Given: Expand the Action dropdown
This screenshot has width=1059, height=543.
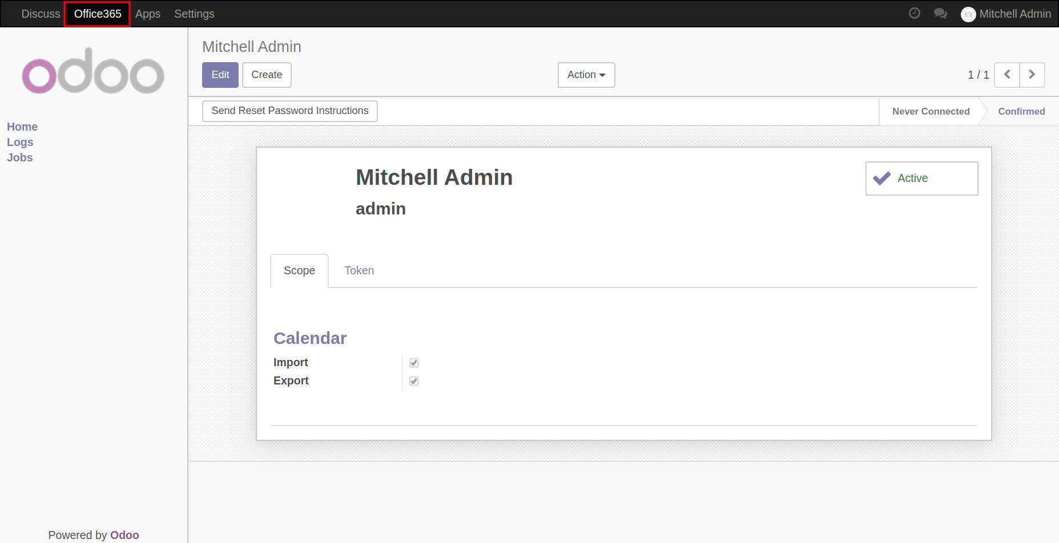Looking at the screenshot, I should point(586,75).
